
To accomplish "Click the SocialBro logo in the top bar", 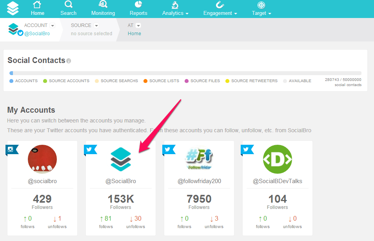I will click(x=13, y=8).
